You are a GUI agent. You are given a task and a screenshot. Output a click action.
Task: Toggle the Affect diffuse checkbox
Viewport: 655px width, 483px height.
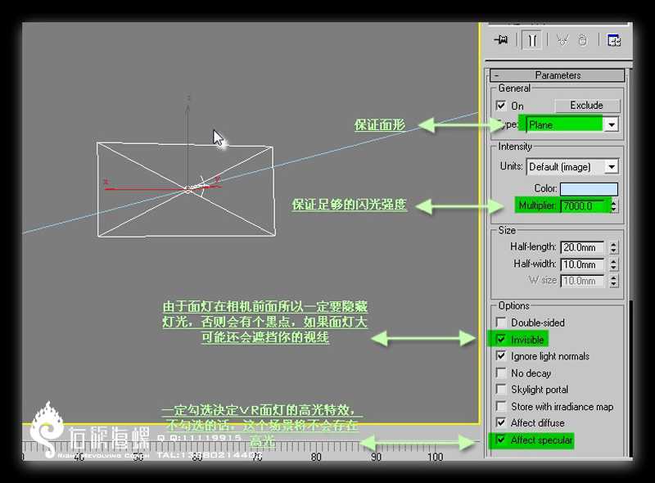pos(500,422)
